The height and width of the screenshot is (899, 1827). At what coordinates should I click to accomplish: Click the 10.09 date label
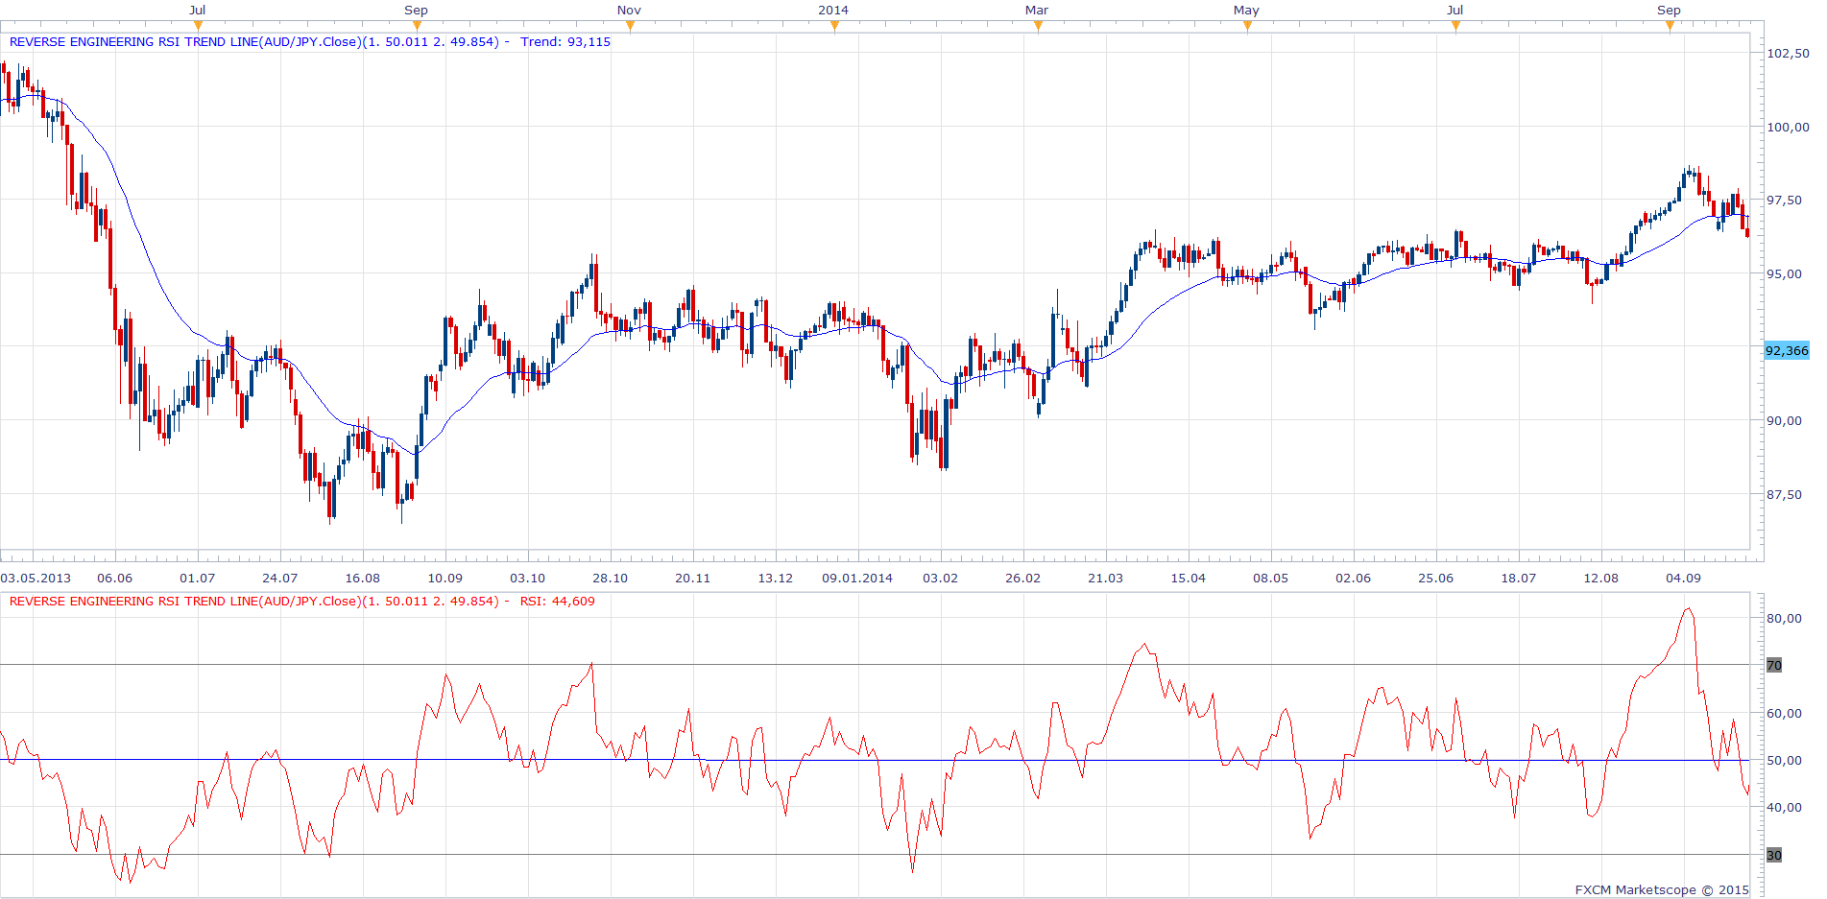[x=445, y=578]
